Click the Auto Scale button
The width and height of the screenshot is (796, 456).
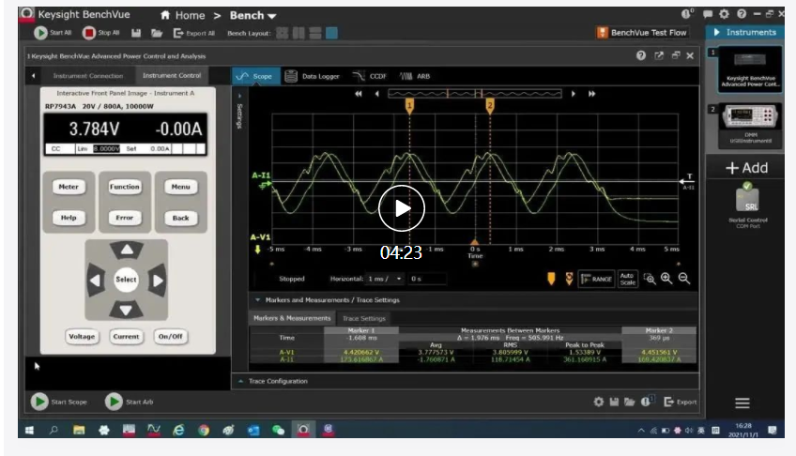tap(628, 279)
